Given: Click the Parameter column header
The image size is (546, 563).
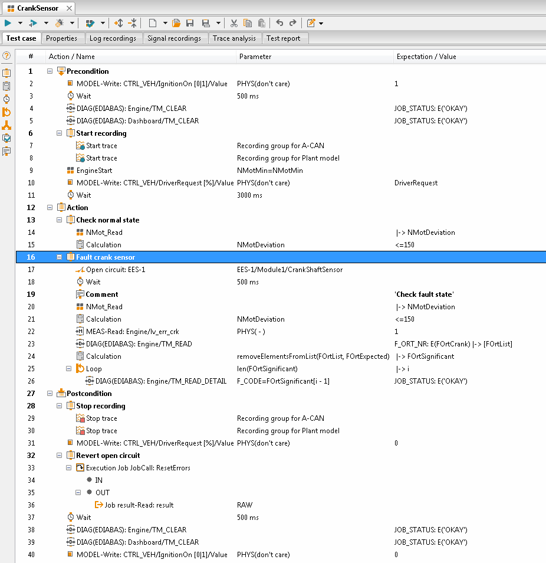Looking at the screenshot, I should click(315, 57).
